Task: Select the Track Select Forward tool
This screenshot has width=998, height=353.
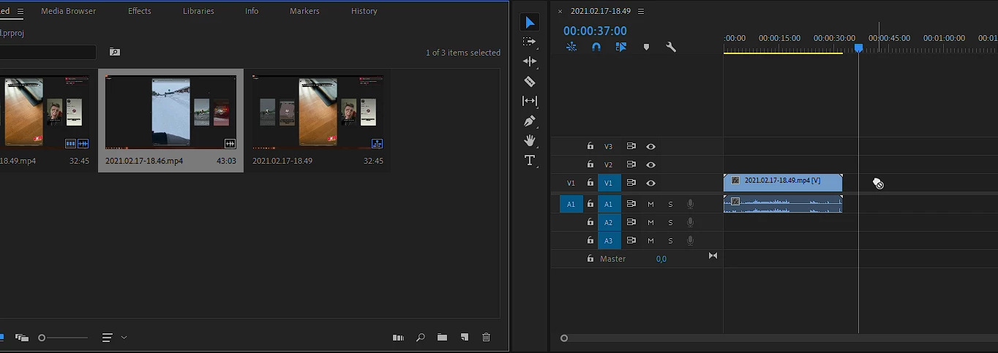Action: click(530, 42)
